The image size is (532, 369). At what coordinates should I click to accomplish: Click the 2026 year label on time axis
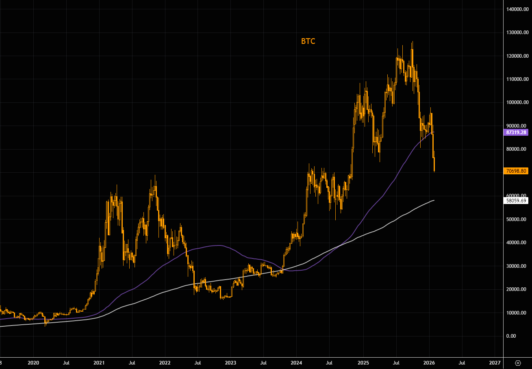click(429, 362)
